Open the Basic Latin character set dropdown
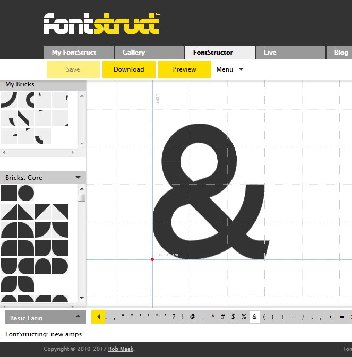This screenshot has width=352, height=357. point(46,317)
